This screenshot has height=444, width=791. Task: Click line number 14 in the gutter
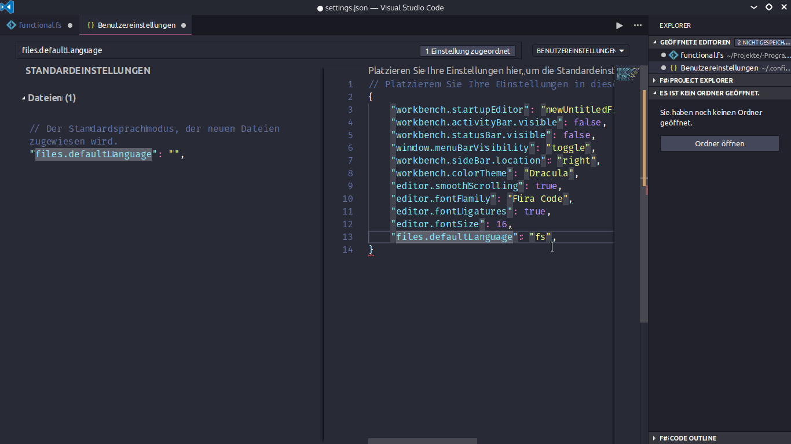pyautogui.click(x=347, y=250)
